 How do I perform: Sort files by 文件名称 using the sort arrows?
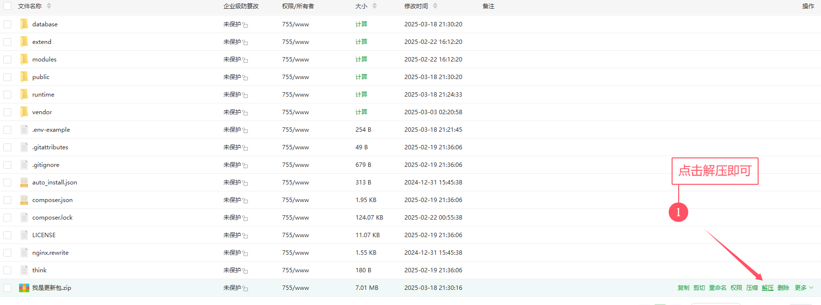click(x=49, y=6)
